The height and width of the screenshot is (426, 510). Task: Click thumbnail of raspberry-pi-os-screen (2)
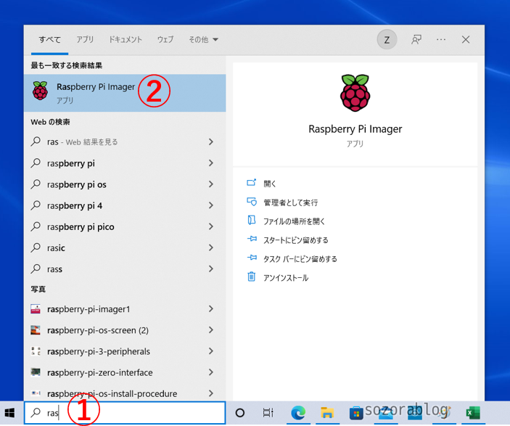[36, 330]
